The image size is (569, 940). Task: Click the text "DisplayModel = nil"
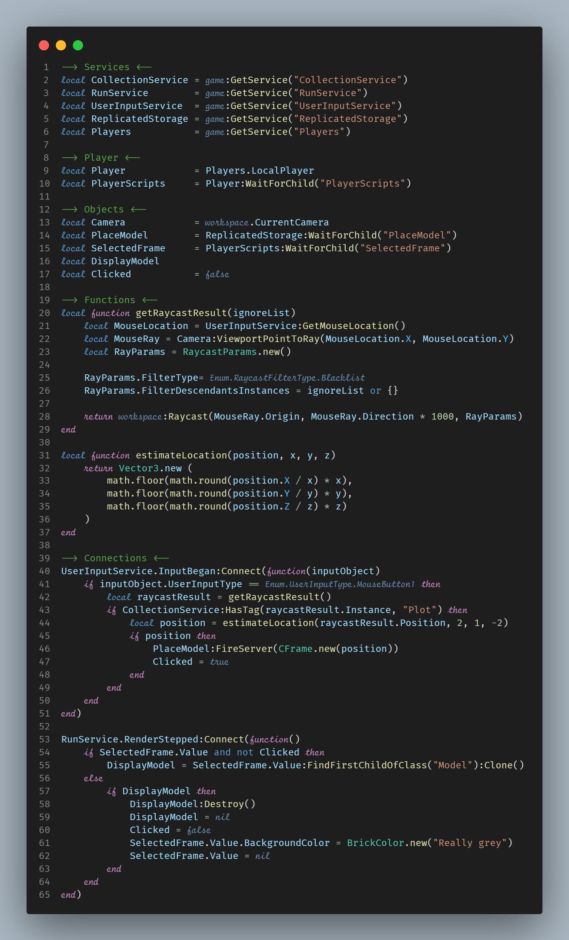click(x=180, y=817)
